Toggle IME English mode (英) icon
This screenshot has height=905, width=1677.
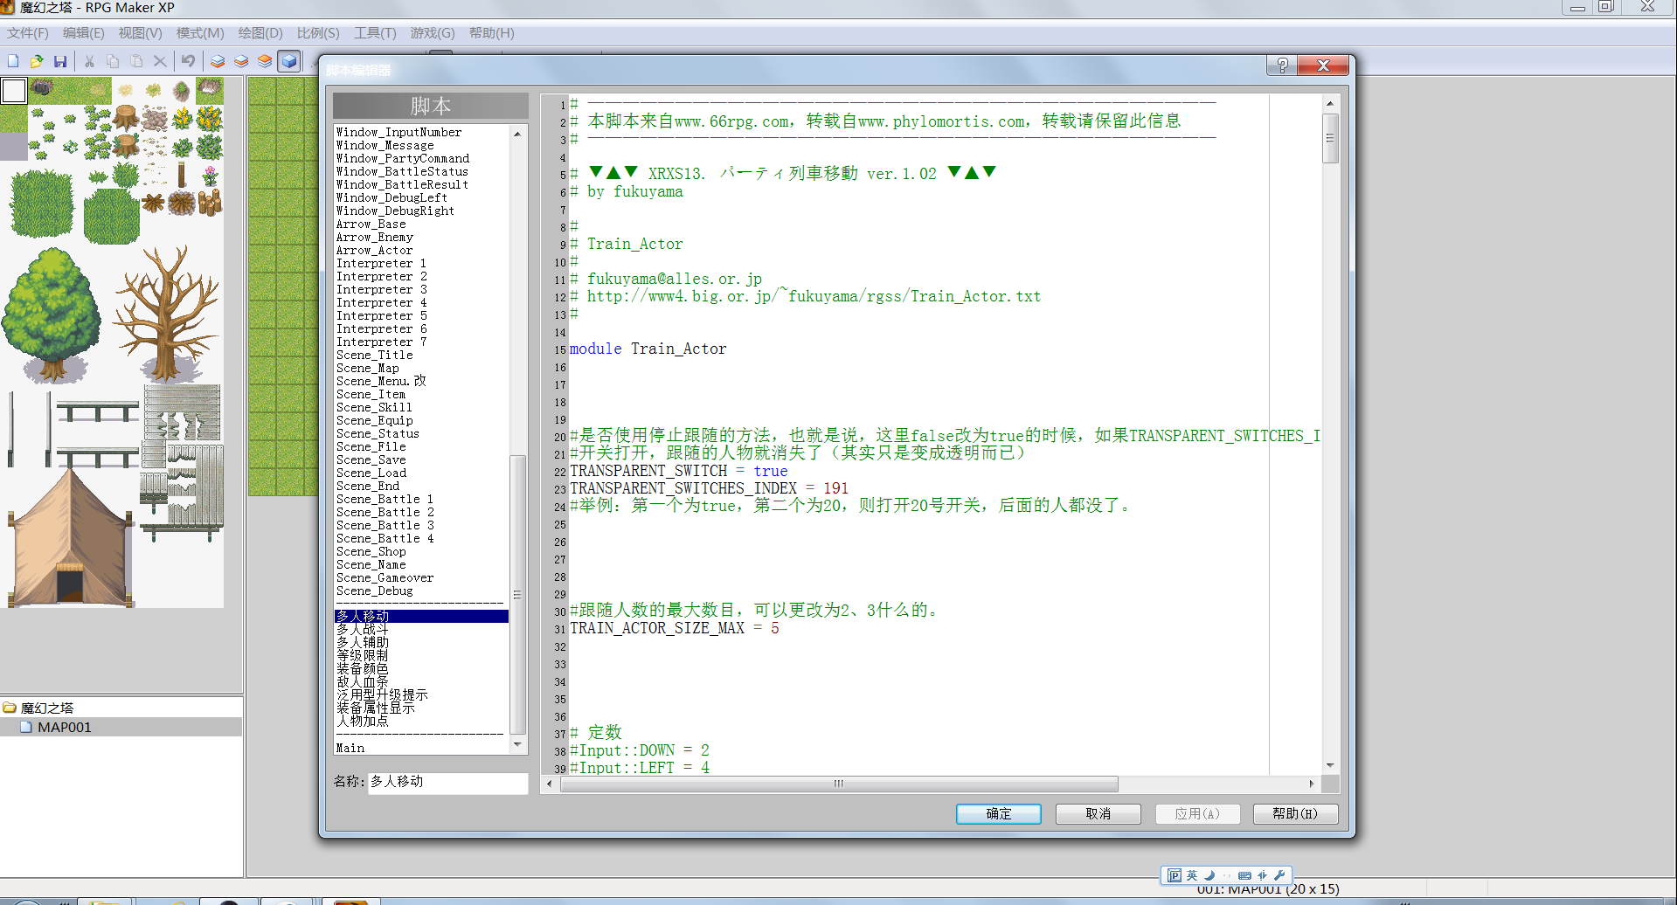pyautogui.click(x=1192, y=875)
